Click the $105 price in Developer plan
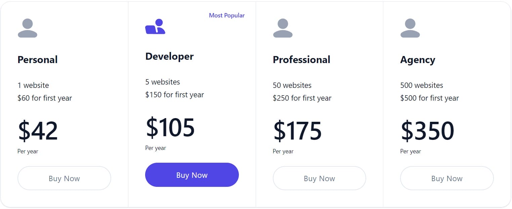Screen dimensions: 512x209 click(x=170, y=127)
